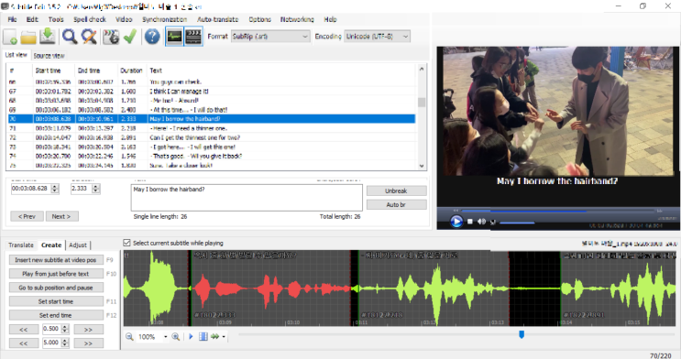681x359 pixels.
Task: Select subtitle row 67 I think I can manage it
Action: tap(212, 92)
